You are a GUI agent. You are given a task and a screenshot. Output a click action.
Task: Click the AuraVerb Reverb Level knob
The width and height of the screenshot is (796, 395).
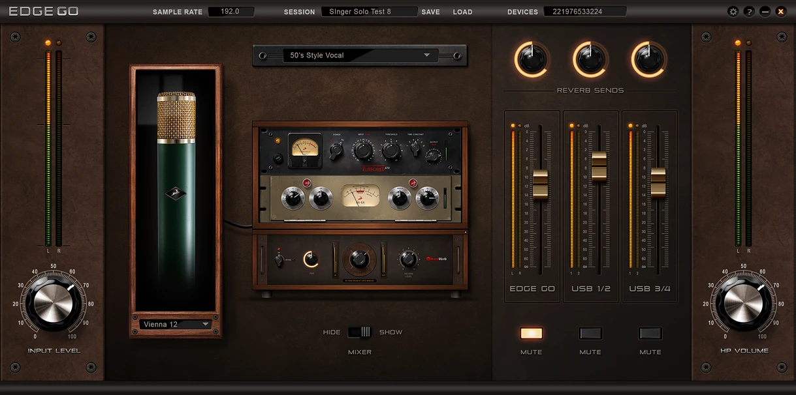409,258
